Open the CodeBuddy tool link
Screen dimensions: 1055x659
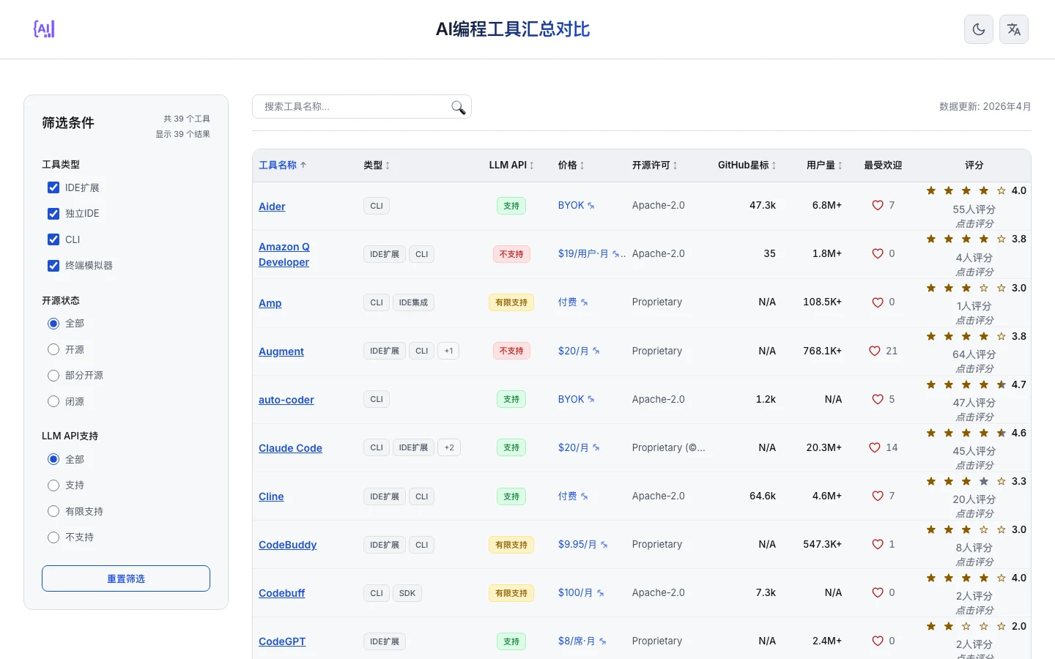coord(287,545)
